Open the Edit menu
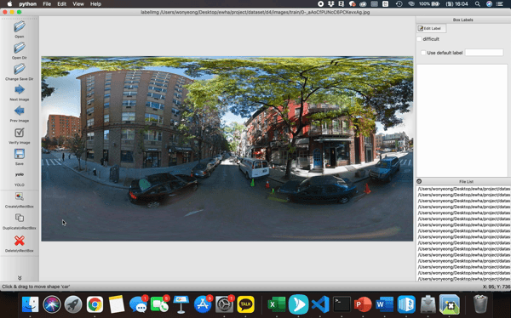This screenshot has width=511, height=318. pyautogui.click(x=61, y=4)
